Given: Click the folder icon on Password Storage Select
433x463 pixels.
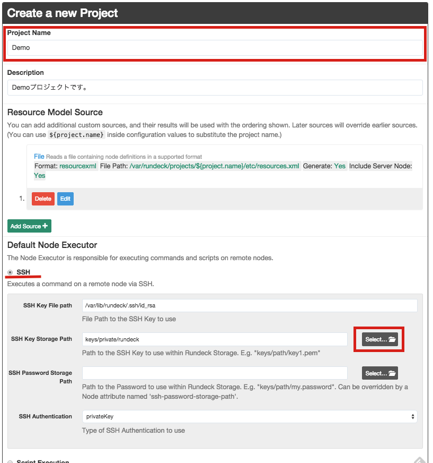Looking at the screenshot, I should [392, 373].
